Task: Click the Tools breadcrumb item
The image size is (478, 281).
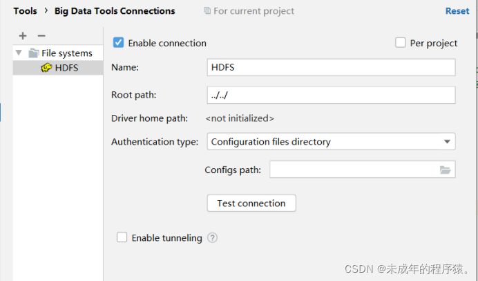Action: coord(25,11)
